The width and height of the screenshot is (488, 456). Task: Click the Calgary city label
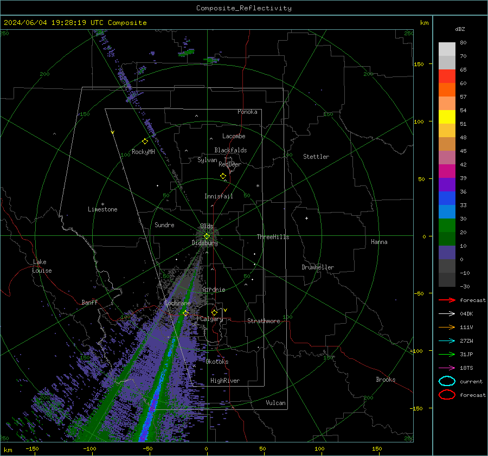coord(211,319)
